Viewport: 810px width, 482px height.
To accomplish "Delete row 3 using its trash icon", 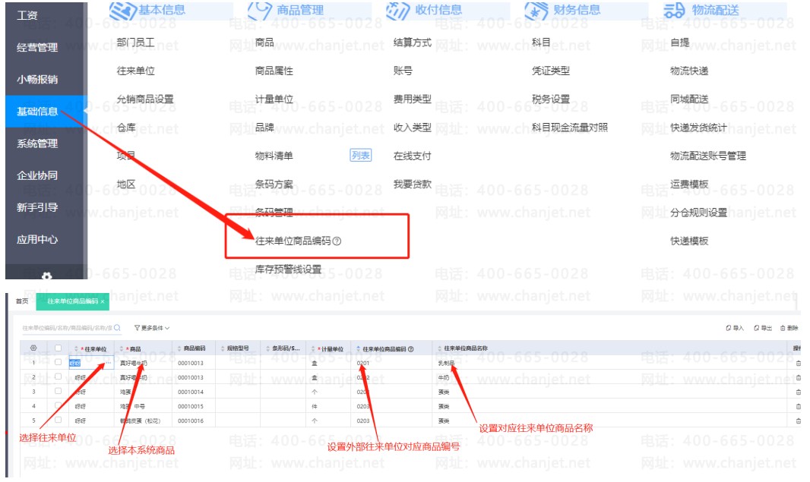I will (x=798, y=392).
